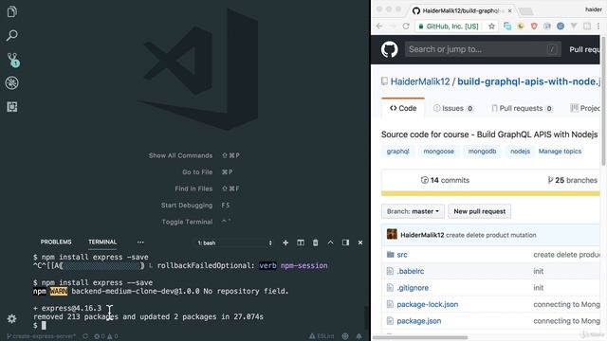Click the graphql topic tag
Screen dimensions: 607x341
(397, 152)
